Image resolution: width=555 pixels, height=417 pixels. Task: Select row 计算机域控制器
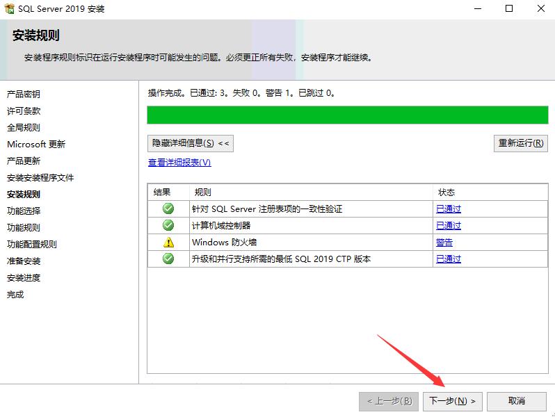[348, 225]
